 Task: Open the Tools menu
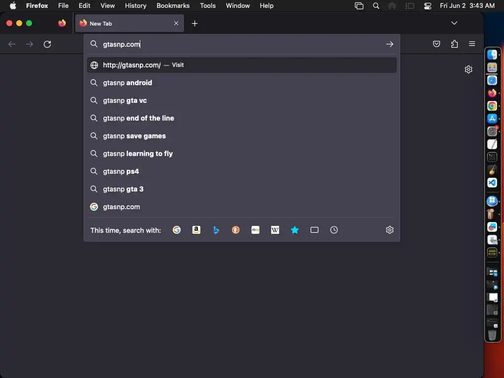(208, 5)
